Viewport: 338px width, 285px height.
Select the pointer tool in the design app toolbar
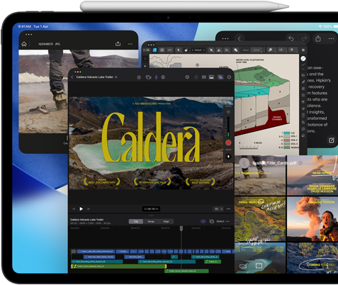click(179, 50)
